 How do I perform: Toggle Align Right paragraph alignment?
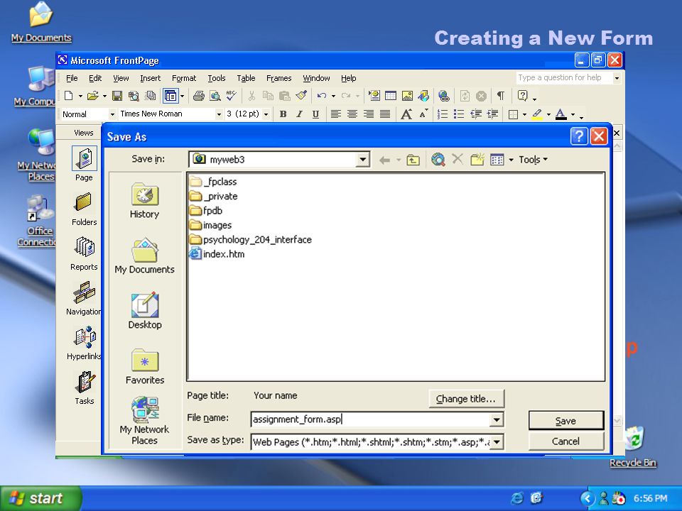click(x=369, y=114)
